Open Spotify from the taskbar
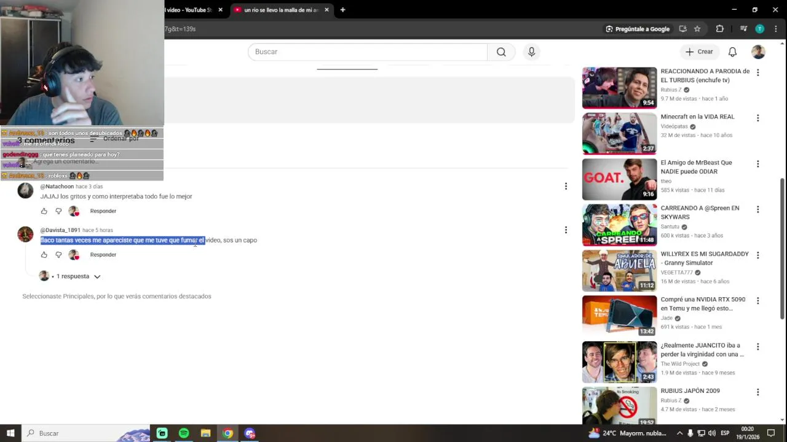The image size is (787, 442). (x=184, y=433)
